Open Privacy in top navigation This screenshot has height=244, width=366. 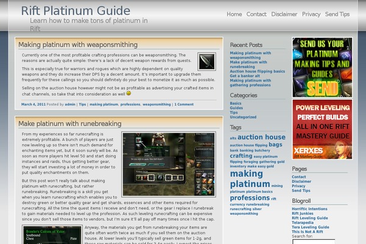click(311, 14)
